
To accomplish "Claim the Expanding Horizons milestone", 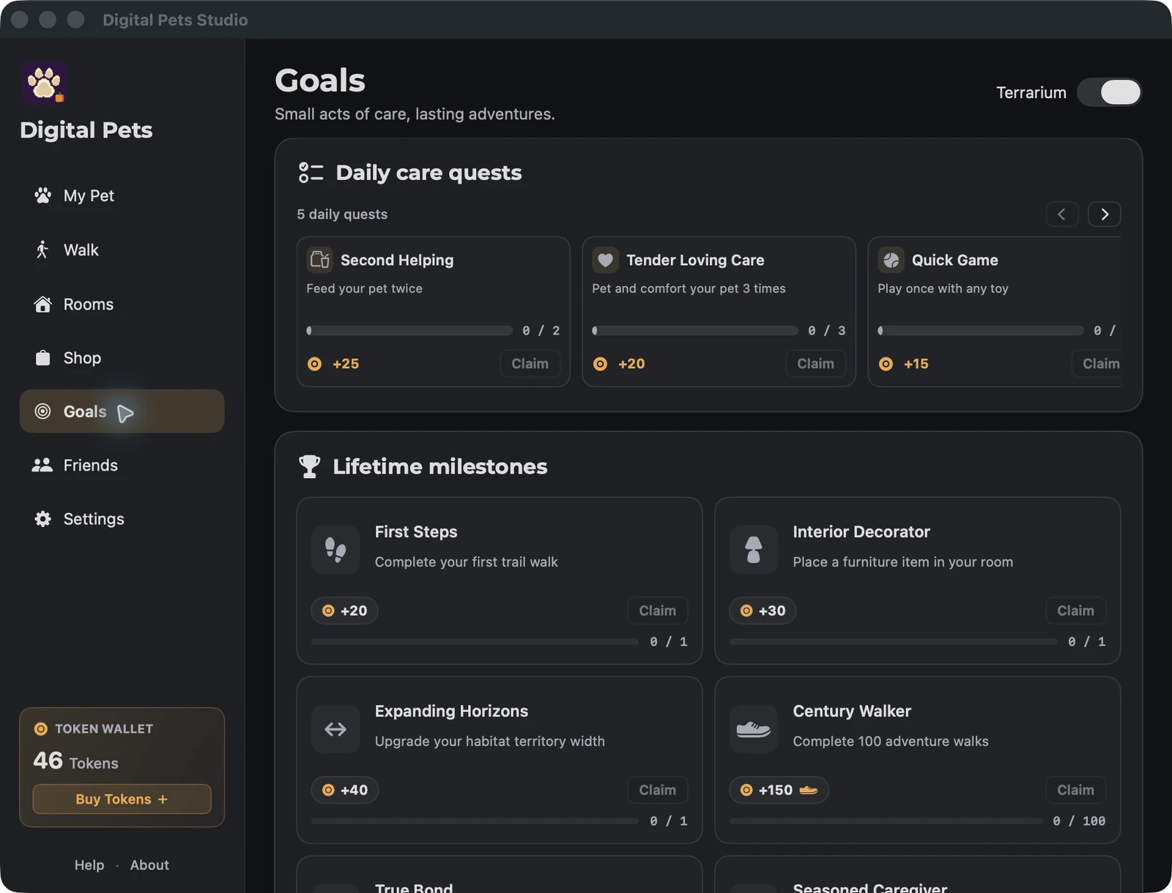I will pyautogui.click(x=657, y=790).
